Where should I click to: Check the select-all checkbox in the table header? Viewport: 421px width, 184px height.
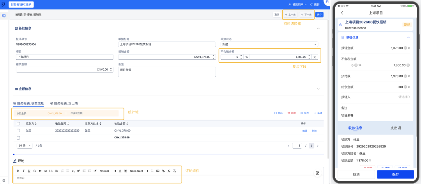(18, 124)
